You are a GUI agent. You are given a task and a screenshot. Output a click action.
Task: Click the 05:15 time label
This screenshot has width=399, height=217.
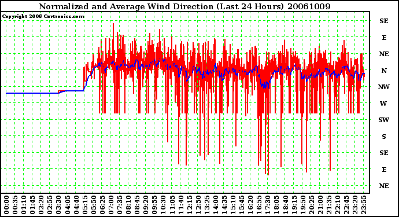click(85, 205)
